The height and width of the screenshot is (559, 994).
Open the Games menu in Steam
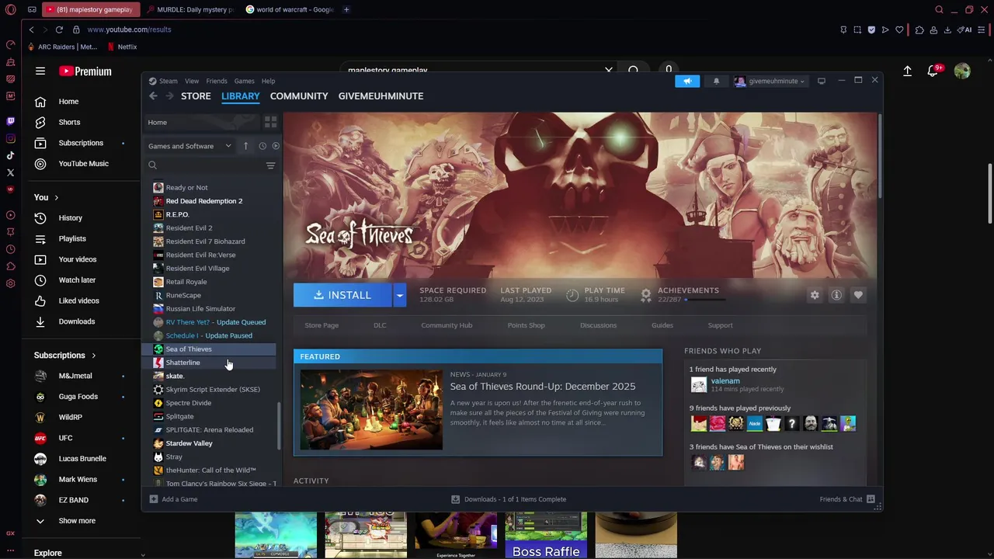pos(244,81)
